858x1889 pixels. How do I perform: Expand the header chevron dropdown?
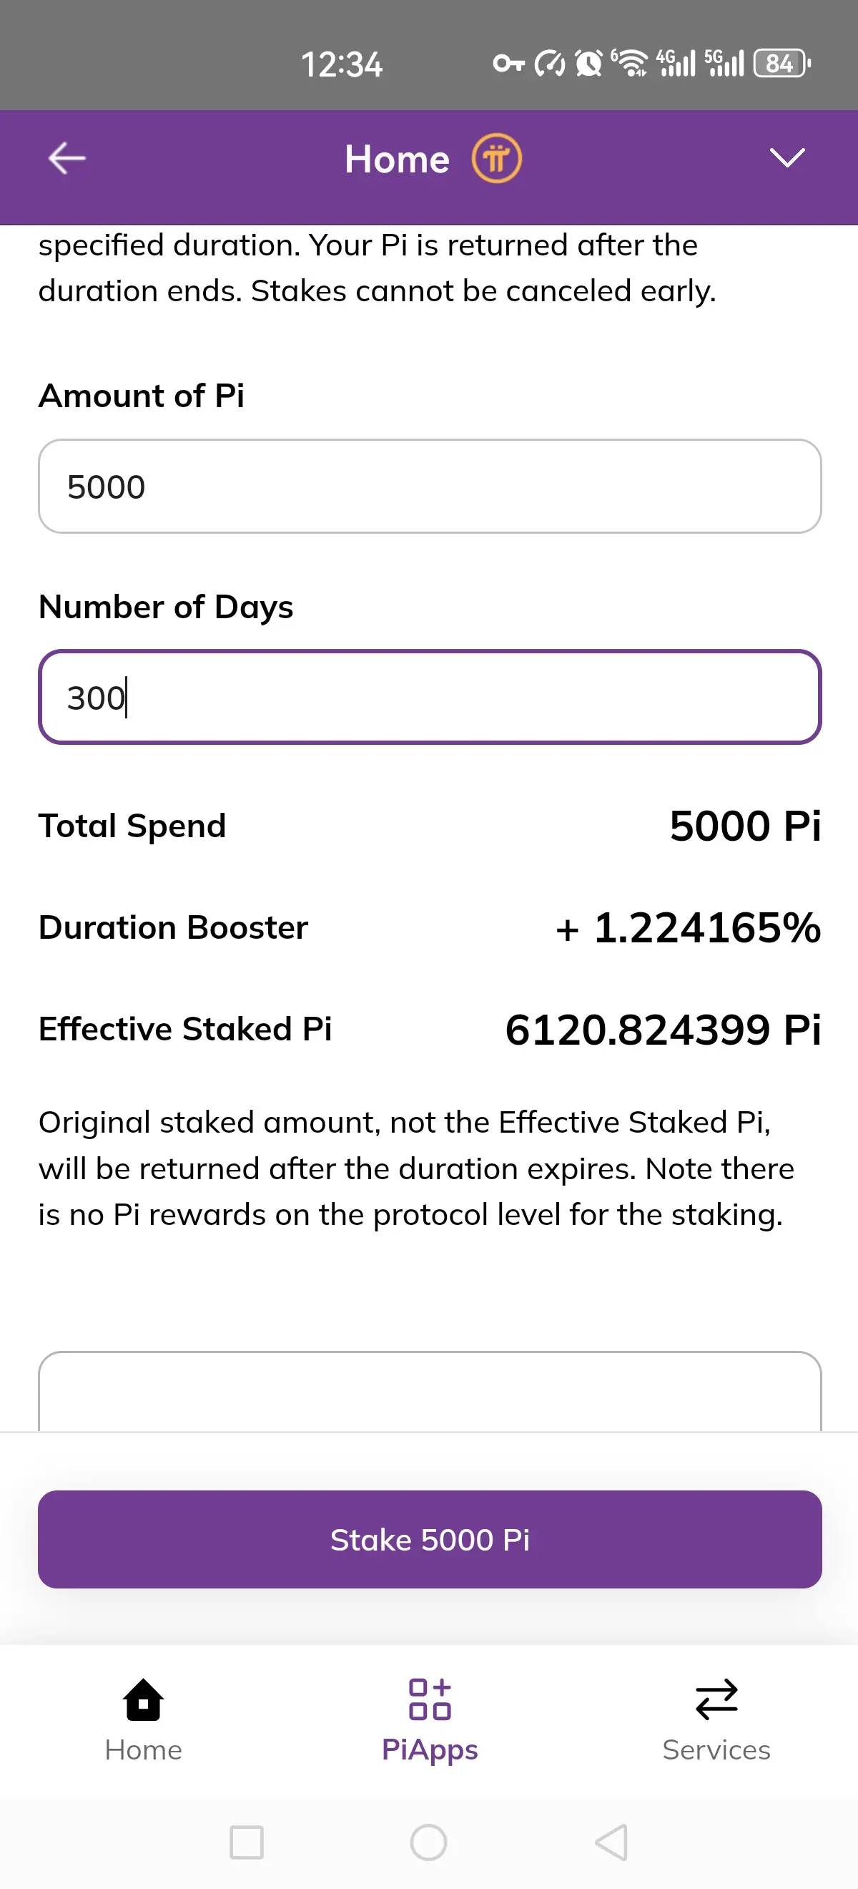click(787, 157)
